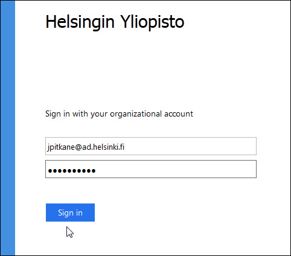Click the first dot of the hidden password

[x=50, y=171]
